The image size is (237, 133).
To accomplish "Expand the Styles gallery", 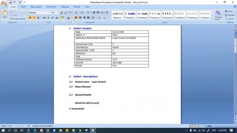I will (x=213, y=18).
